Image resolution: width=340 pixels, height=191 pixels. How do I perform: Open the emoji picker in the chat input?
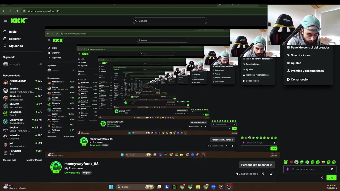pos(332,169)
